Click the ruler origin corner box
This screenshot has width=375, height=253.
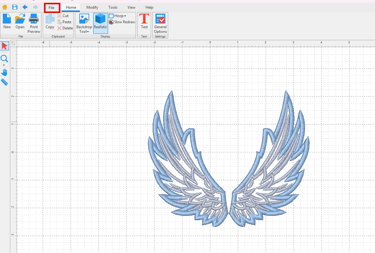pos(13,44)
